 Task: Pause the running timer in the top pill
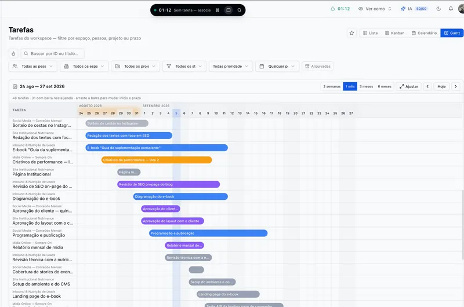tap(217, 10)
